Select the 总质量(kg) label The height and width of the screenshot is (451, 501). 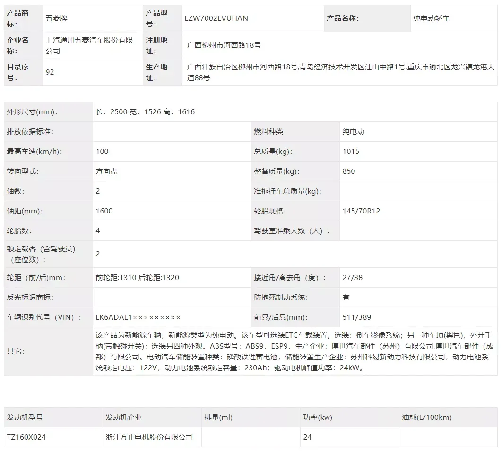coord(273,151)
